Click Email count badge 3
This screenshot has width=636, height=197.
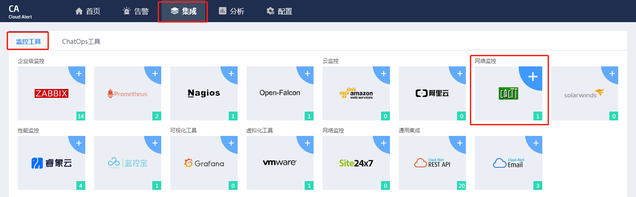[x=538, y=186]
